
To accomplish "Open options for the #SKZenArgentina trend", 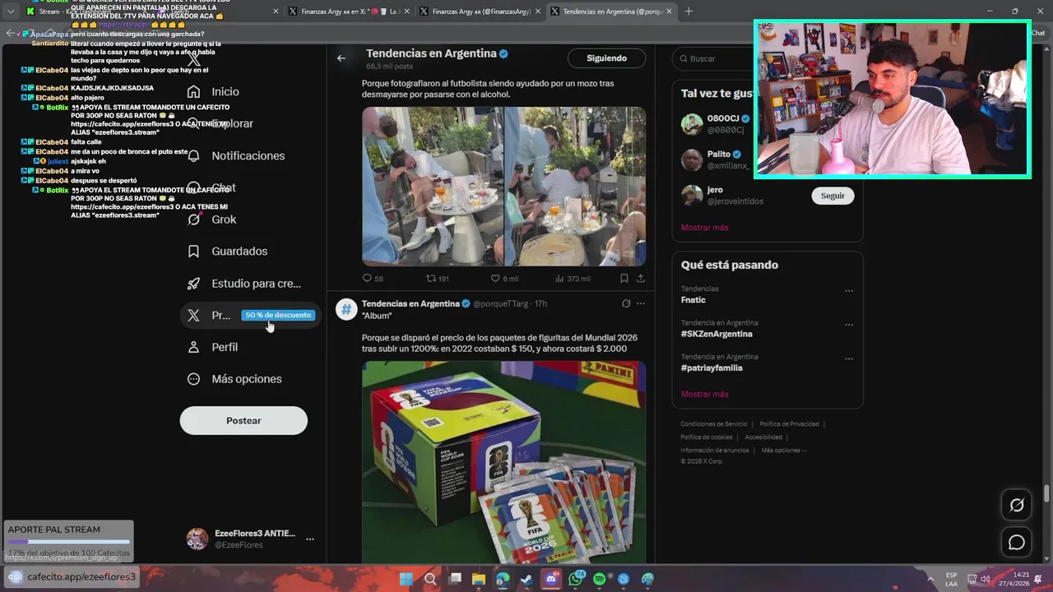I will 849,325.
